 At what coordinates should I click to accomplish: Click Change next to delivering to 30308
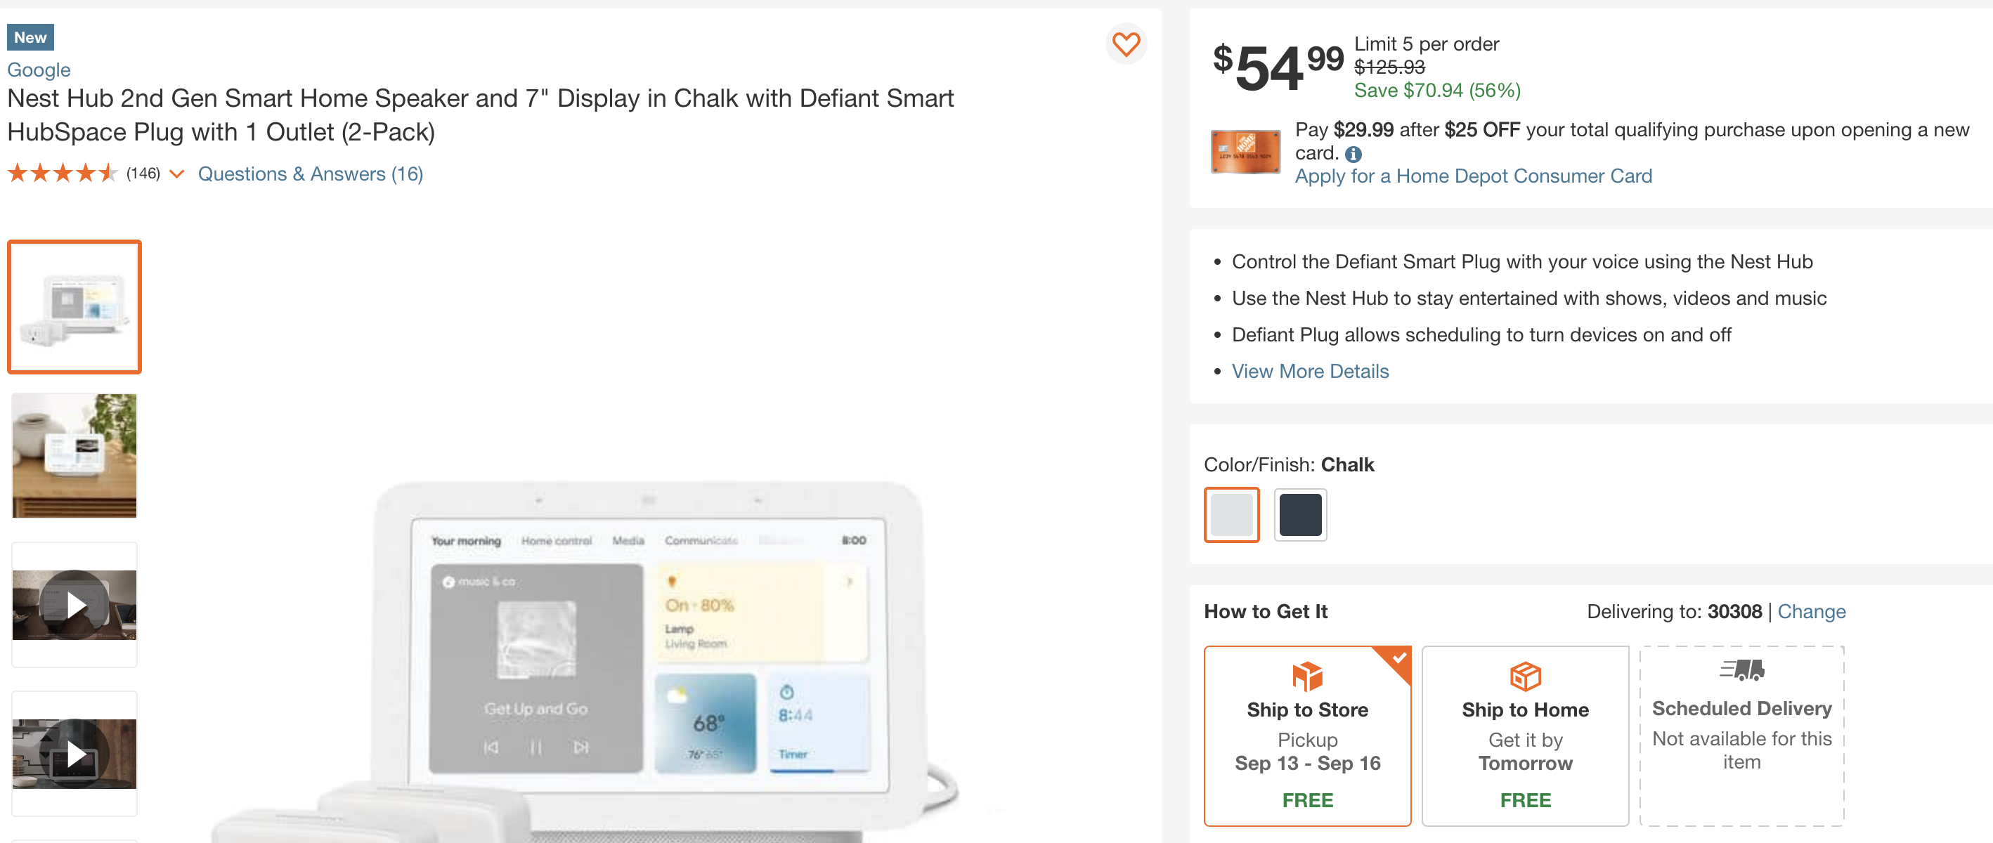pyautogui.click(x=1811, y=611)
